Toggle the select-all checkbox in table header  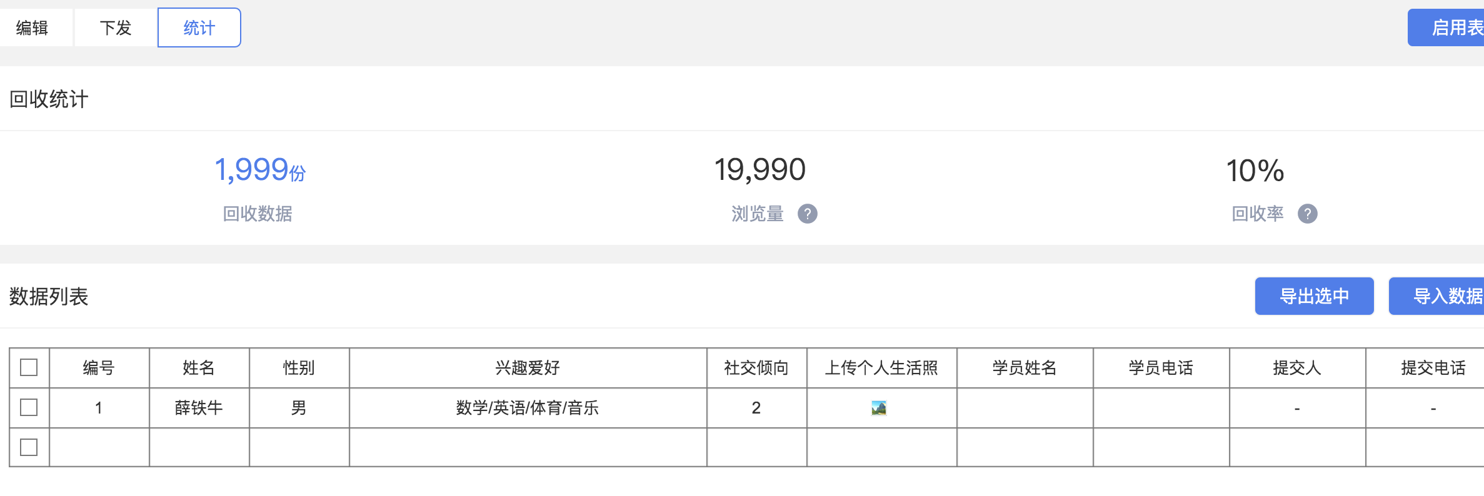click(29, 367)
